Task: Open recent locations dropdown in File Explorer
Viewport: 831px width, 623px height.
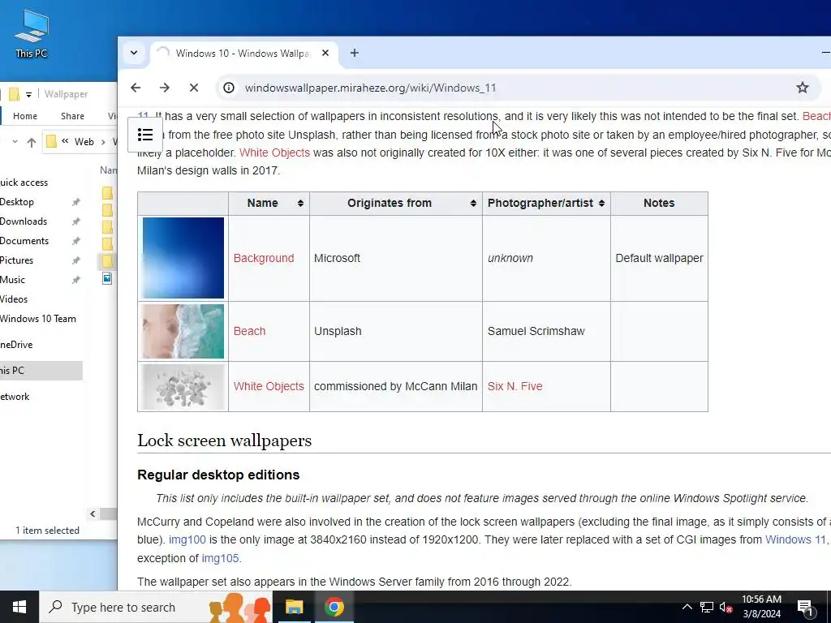Action: [15, 142]
